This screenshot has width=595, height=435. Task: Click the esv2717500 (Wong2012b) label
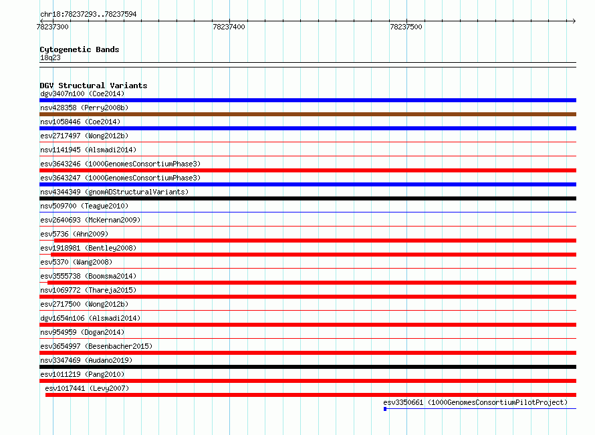tap(84, 304)
